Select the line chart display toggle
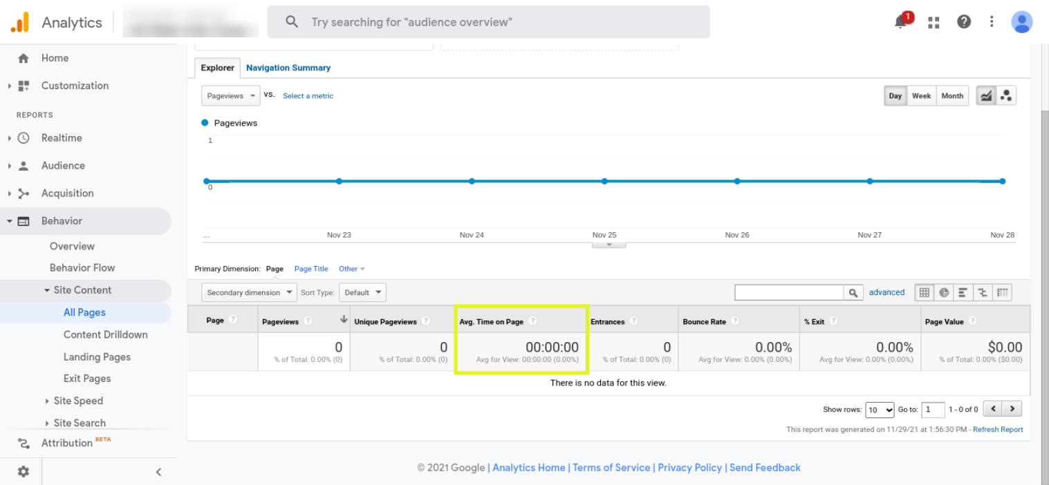1049x485 pixels. click(x=987, y=96)
